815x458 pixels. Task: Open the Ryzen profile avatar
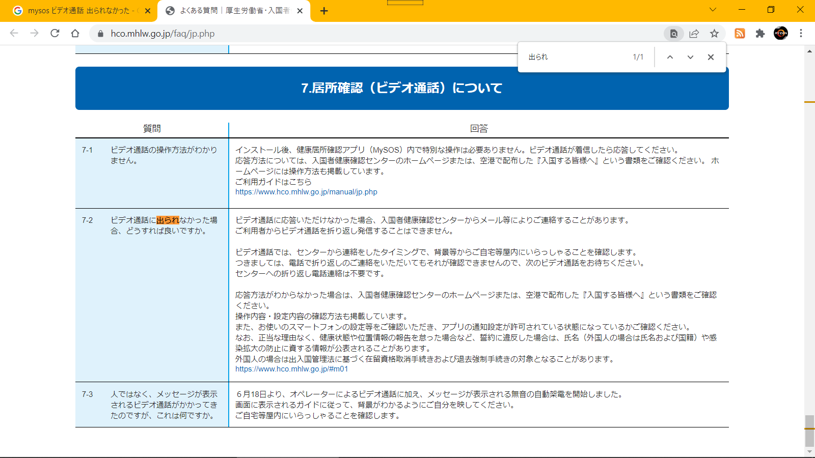780,34
